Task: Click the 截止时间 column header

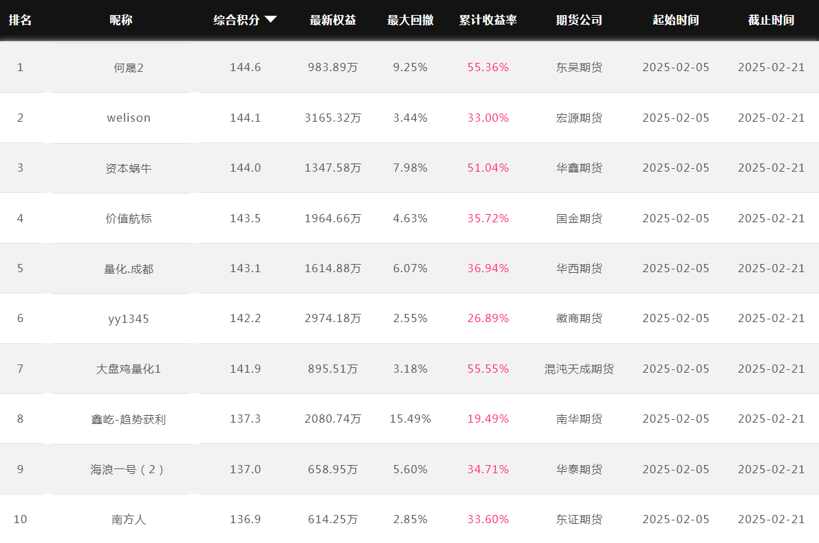Action: [x=772, y=20]
